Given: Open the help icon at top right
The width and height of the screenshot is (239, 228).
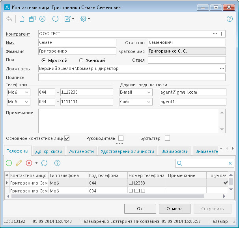Looking at the screenshot, I should tap(230, 19).
